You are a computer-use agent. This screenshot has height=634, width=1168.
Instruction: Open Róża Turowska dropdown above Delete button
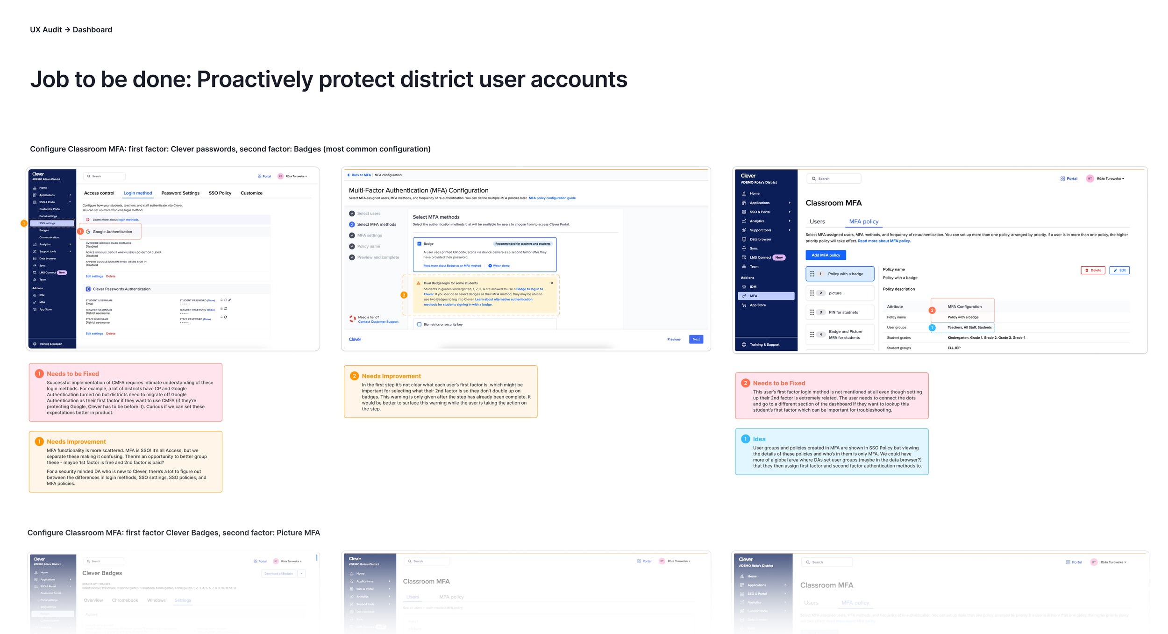click(1111, 178)
